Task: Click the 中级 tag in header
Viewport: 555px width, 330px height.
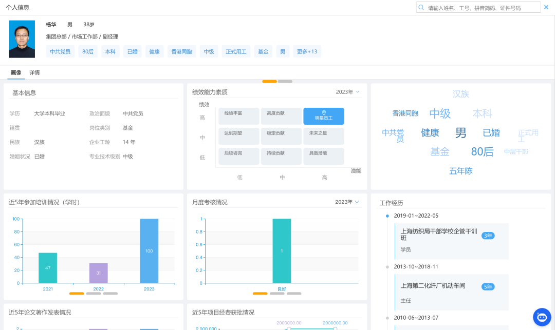Action: tap(209, 52)
